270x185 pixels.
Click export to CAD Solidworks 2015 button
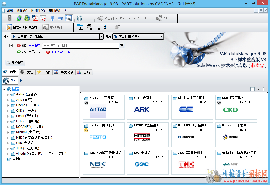click(x=122, y=18)
